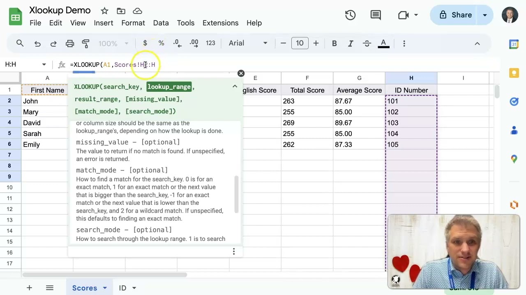Screen dimensions: 526x295
Task: Start a video call with camera icon
Action: 403,15
